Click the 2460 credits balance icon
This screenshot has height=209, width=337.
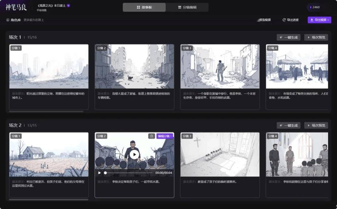pos(310,7)
